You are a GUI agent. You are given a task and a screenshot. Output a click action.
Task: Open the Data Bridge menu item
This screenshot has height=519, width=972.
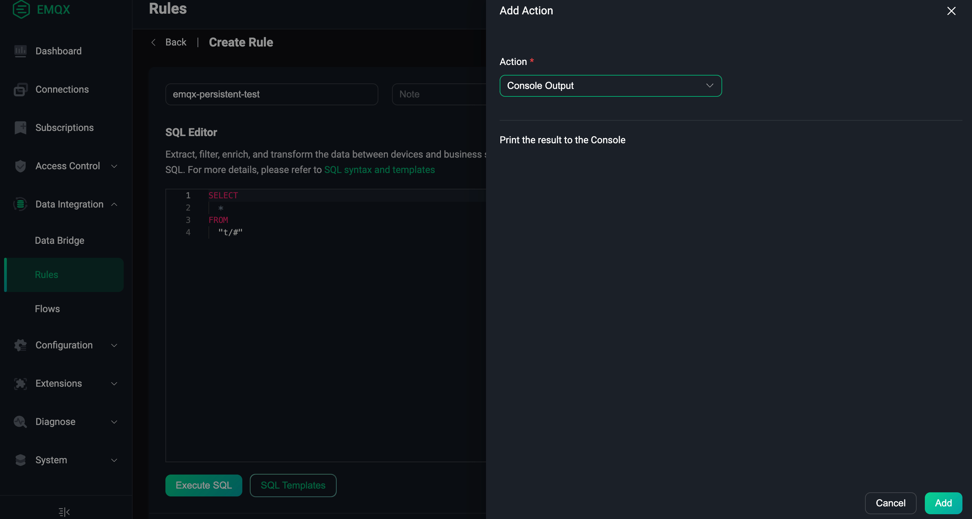(59, 240)
